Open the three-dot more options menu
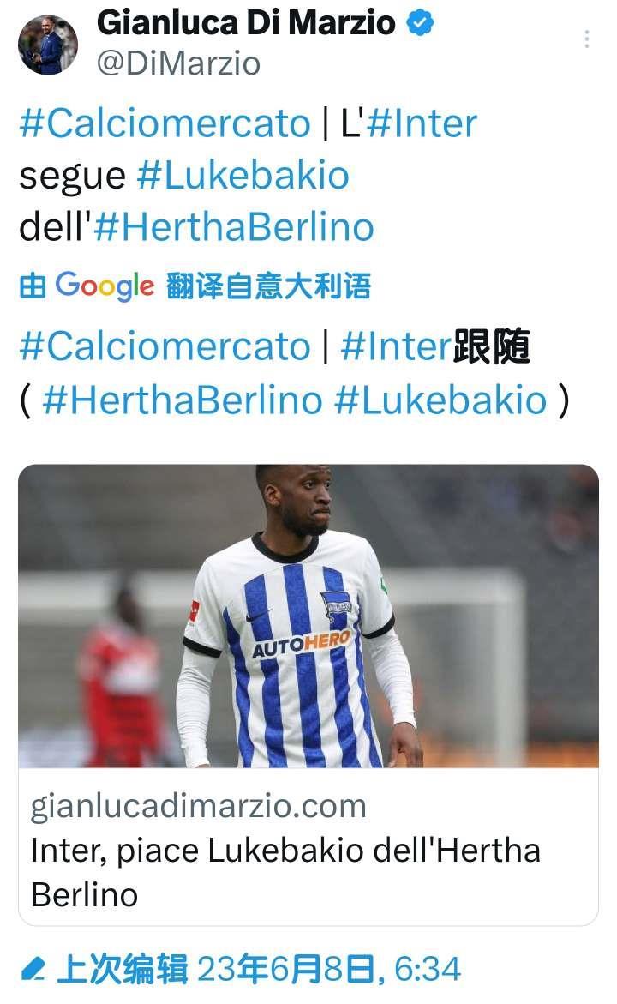 586,39
